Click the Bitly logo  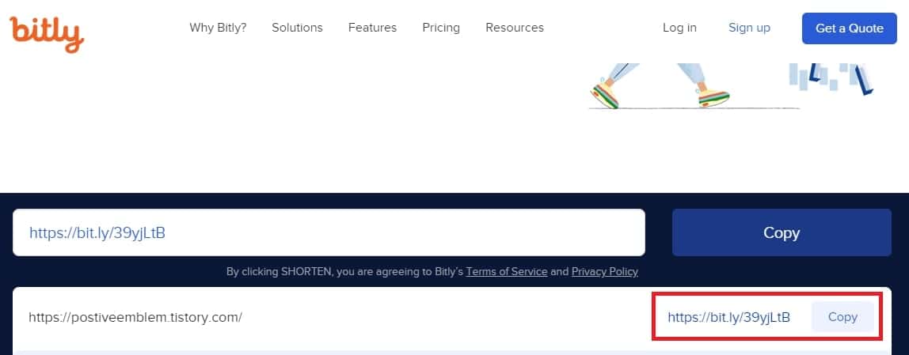coord(46,32)
